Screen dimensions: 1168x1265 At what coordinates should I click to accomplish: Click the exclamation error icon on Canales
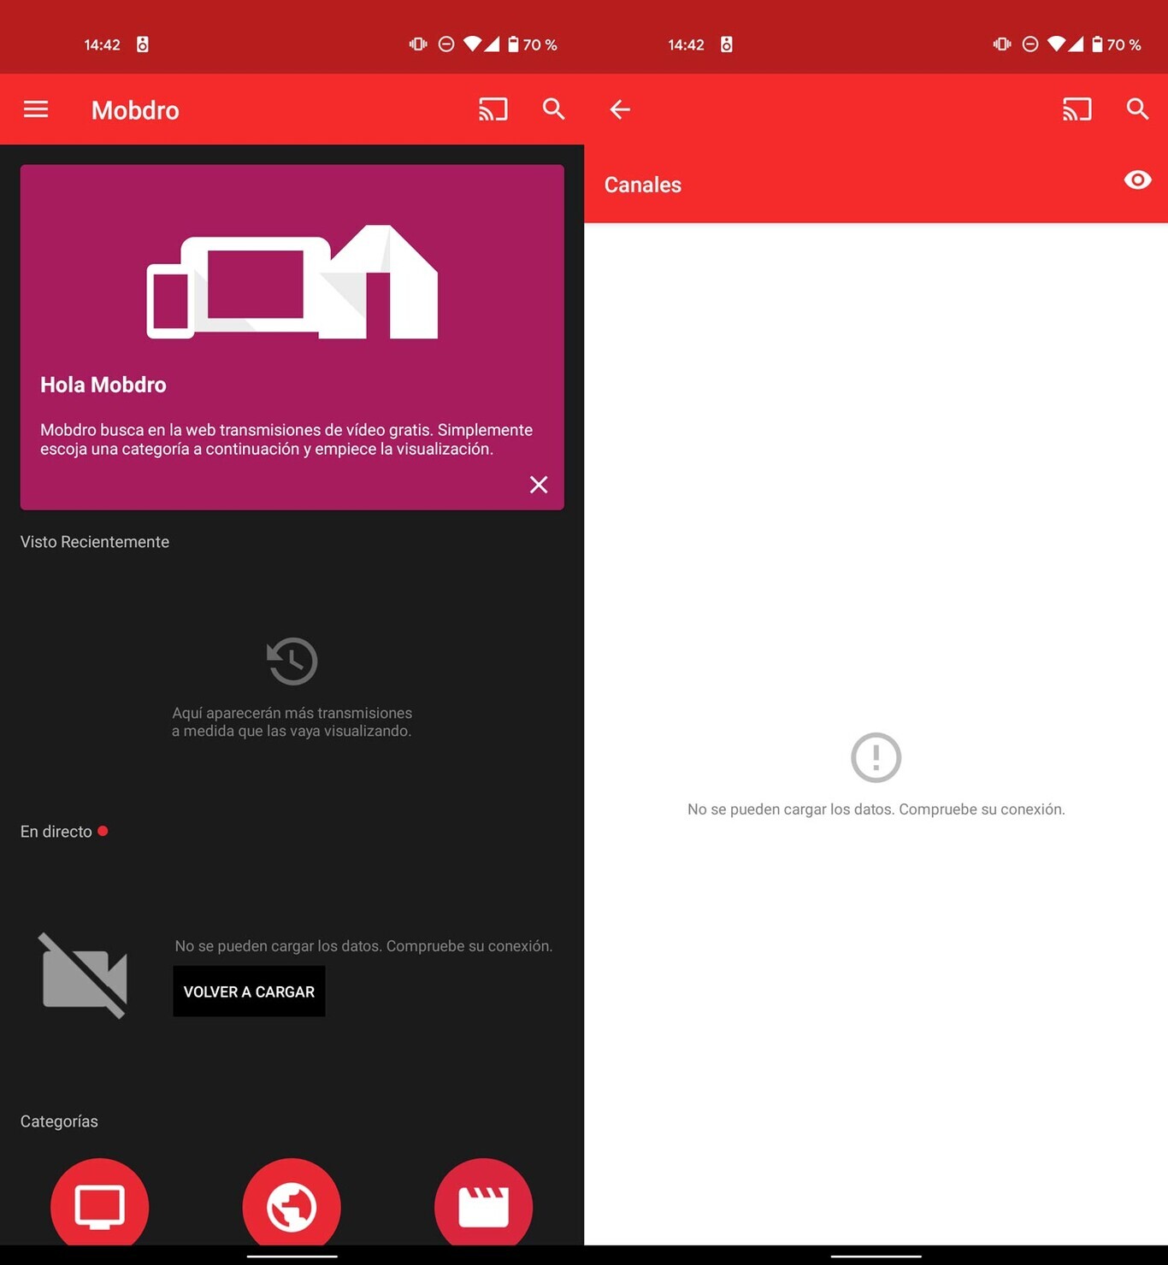(876, 757)
